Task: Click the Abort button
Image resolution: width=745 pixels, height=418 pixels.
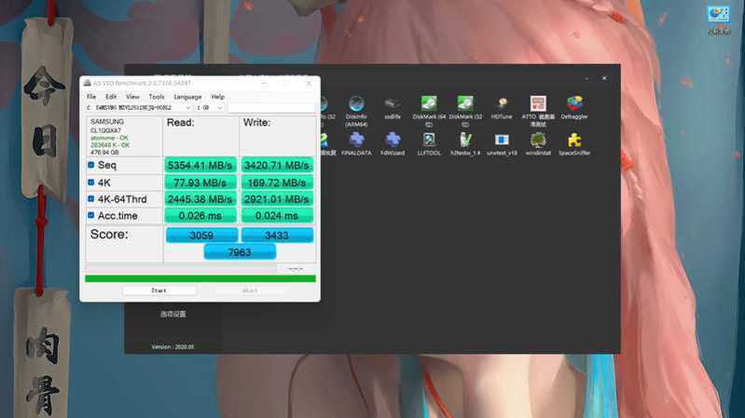Action: 250,290
